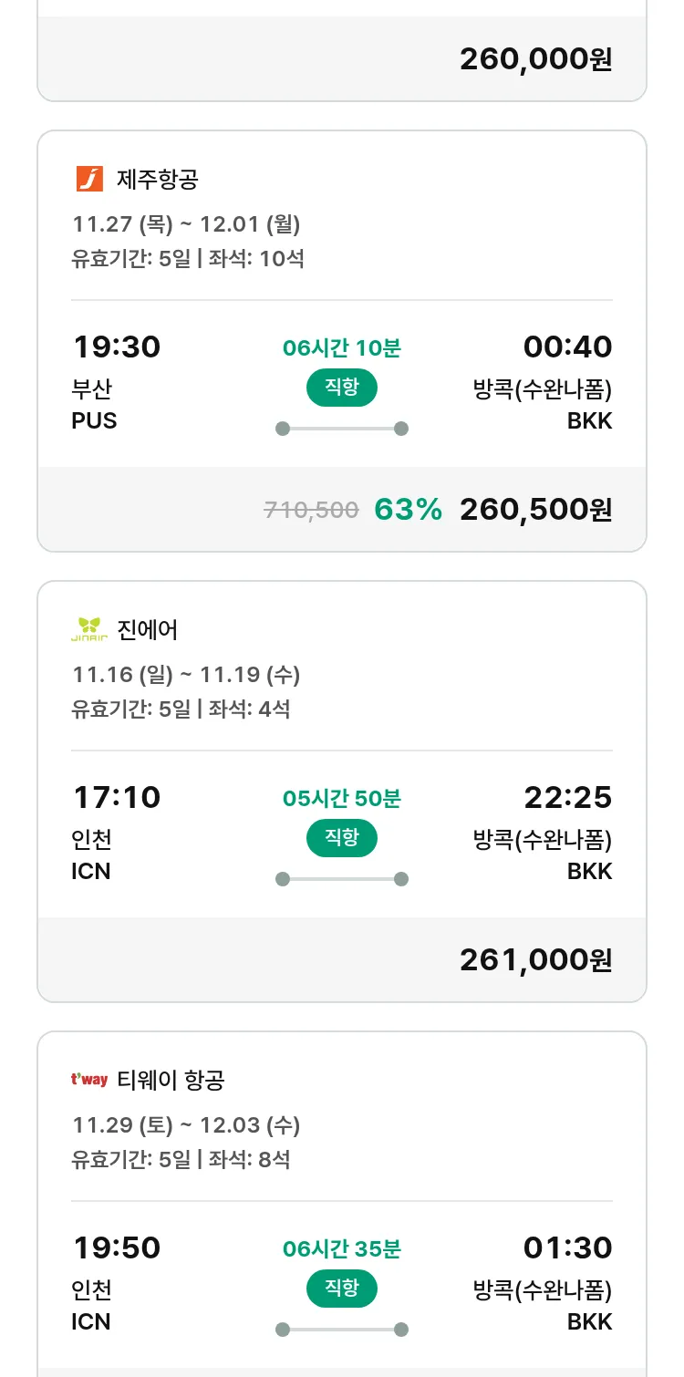Image resolution: width=684 pixels, height=1377 pixels.
Task: Tap the 직항 badge on the 티웨이 flight
Action: [x=342, y=1289]
